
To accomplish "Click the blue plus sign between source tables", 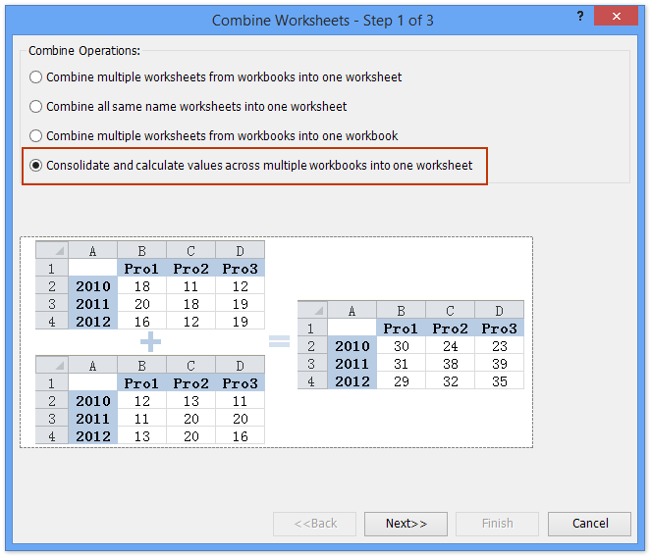I will [x=149, y=342].
